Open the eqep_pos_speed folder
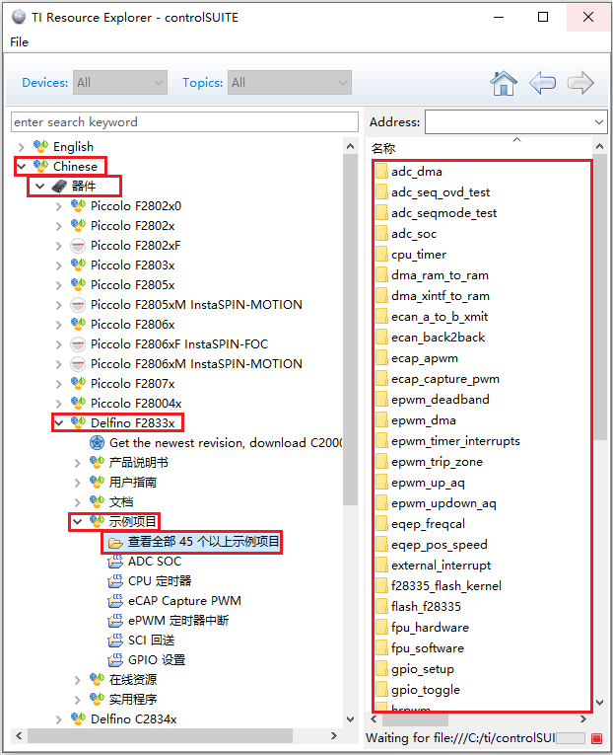This screenshot has width=613, height=755. [x=439, y=545]
